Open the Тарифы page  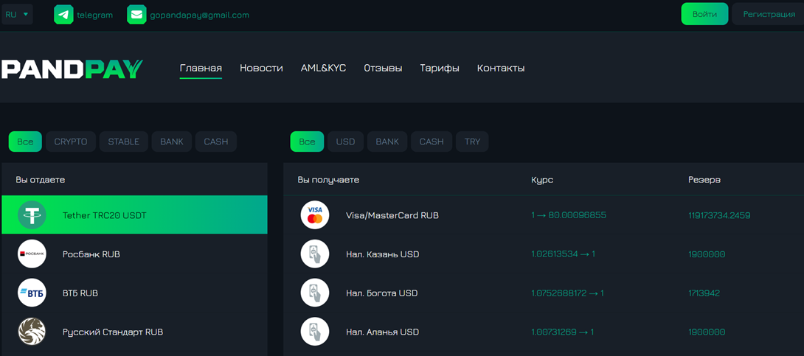440,68
